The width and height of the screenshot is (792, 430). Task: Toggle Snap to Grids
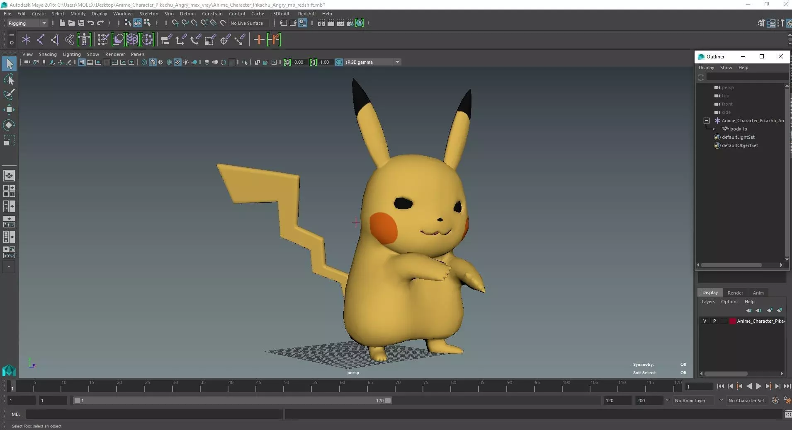(x=175, y=23)
